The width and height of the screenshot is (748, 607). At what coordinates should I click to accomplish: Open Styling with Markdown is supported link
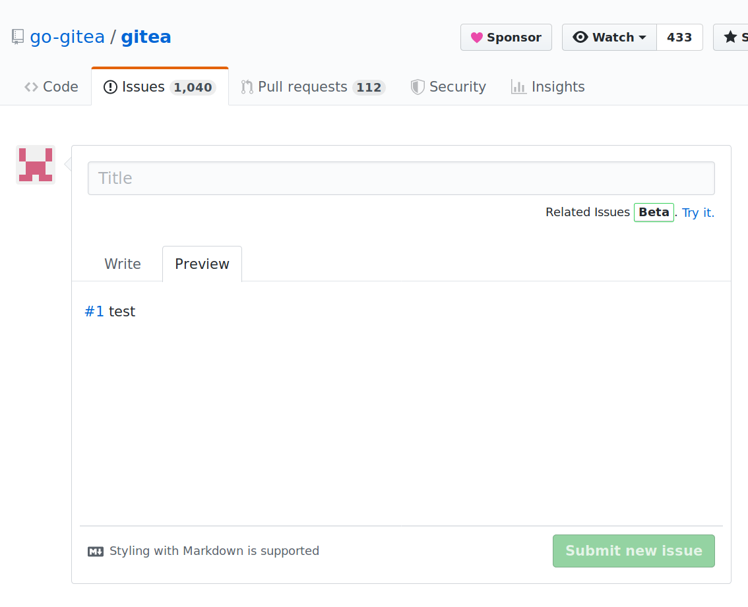point(214,551)
